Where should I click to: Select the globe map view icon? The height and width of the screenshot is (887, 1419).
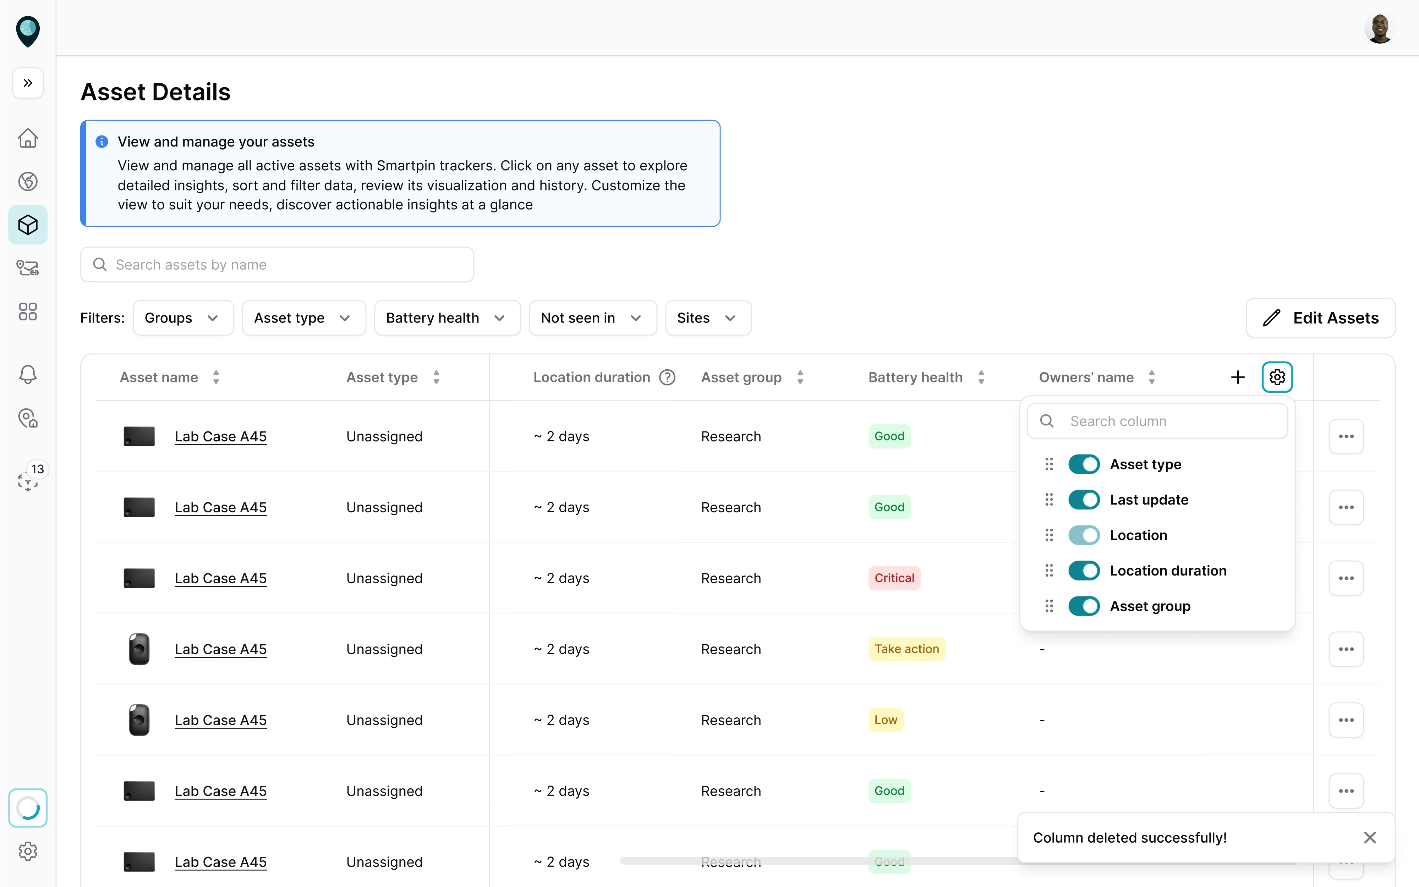pos(28,181)
